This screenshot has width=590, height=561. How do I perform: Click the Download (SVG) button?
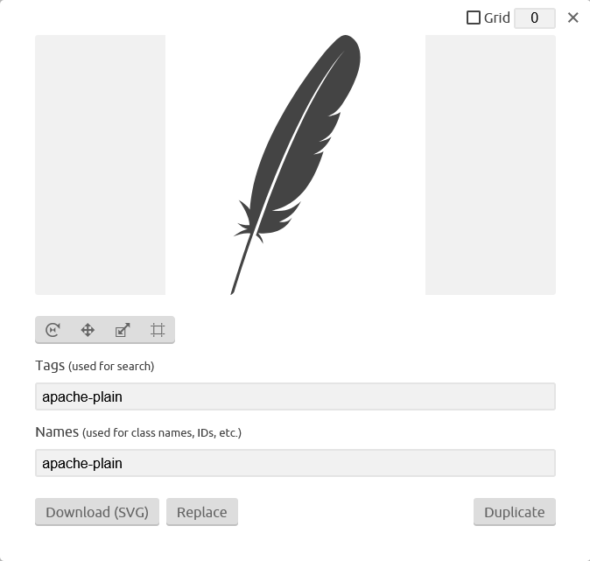tap(97, 512)
